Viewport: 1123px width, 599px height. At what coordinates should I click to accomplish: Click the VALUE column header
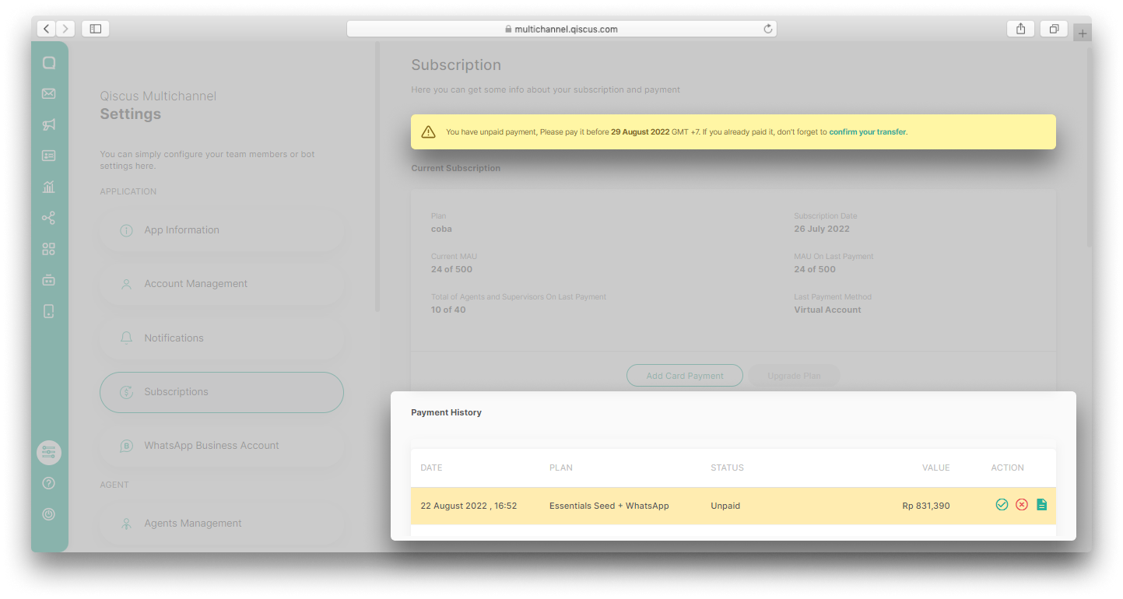point(936,468)
